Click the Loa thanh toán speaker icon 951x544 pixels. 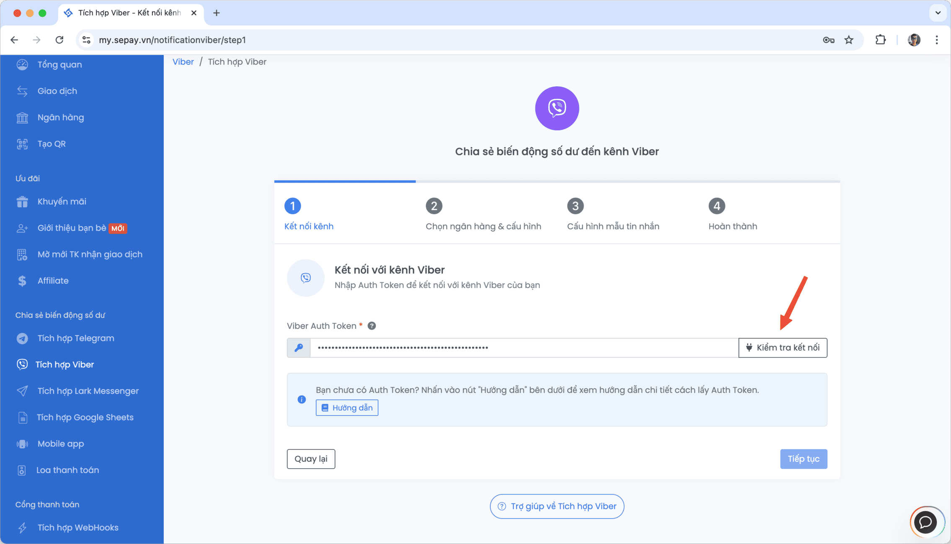(22, 470)
